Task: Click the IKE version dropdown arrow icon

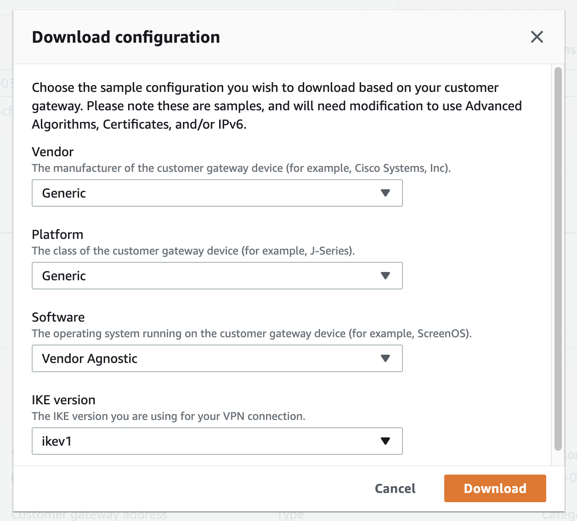Action: point(385,441)
